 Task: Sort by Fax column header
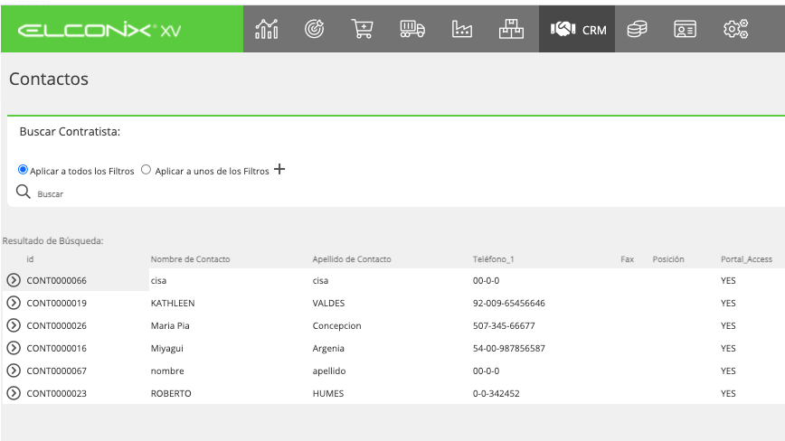click(x=628, y=259)
